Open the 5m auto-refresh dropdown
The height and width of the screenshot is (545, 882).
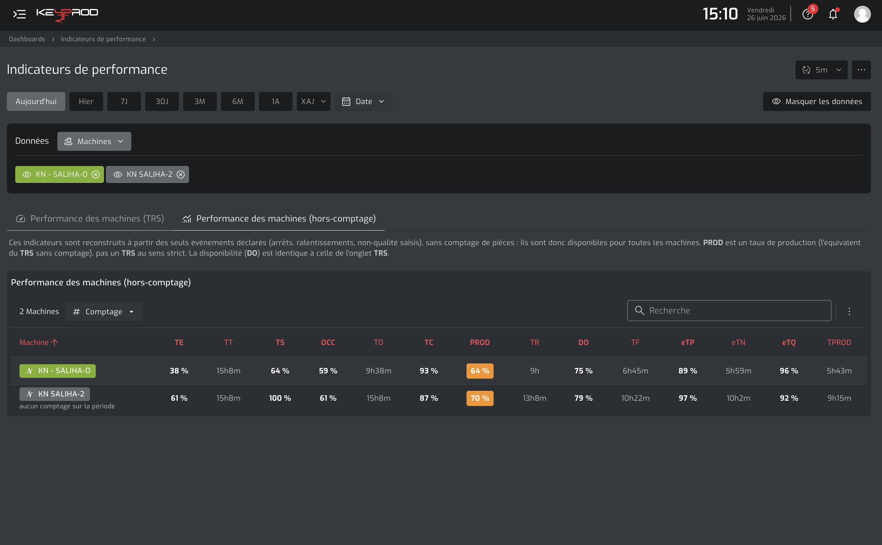821,70
